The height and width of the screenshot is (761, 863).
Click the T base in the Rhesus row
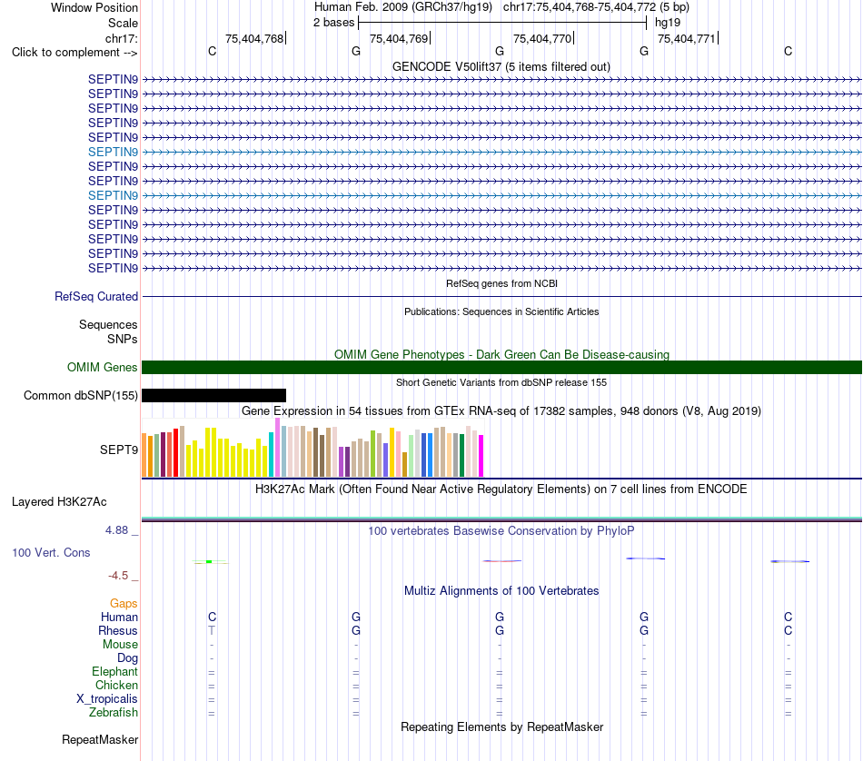212,630
